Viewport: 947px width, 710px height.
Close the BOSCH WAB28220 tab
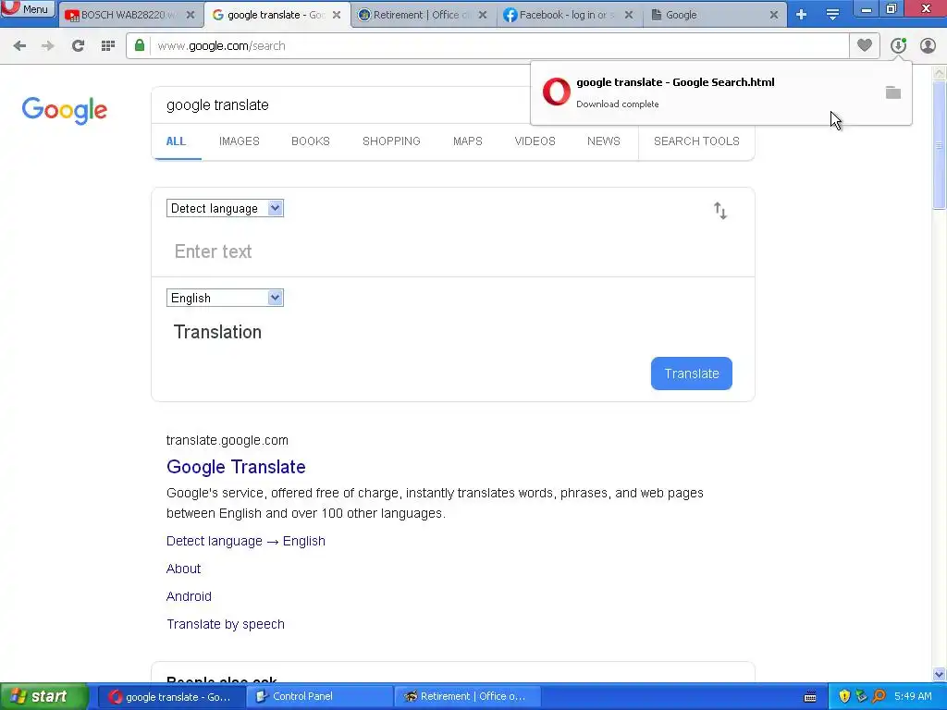point(191,15)
